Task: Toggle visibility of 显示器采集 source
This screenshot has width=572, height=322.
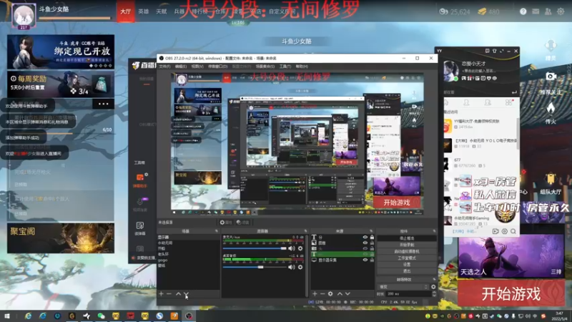Action: tap(365, 260)
